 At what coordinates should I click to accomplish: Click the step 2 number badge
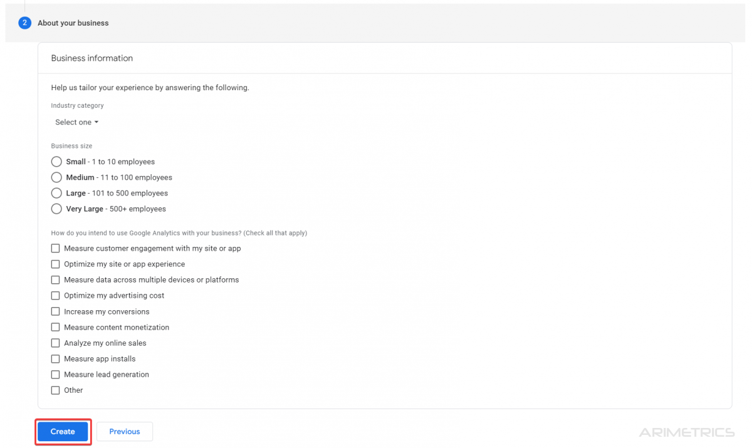[x=24, y=23]
